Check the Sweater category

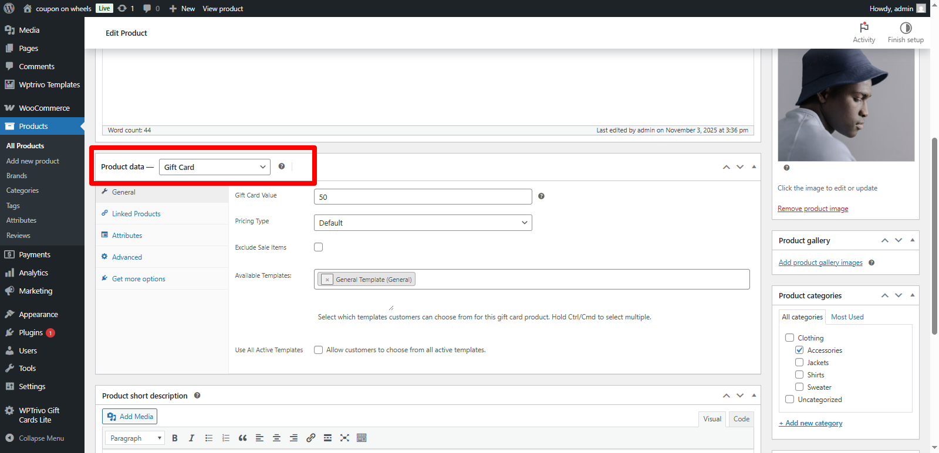(x=799, y=387)
